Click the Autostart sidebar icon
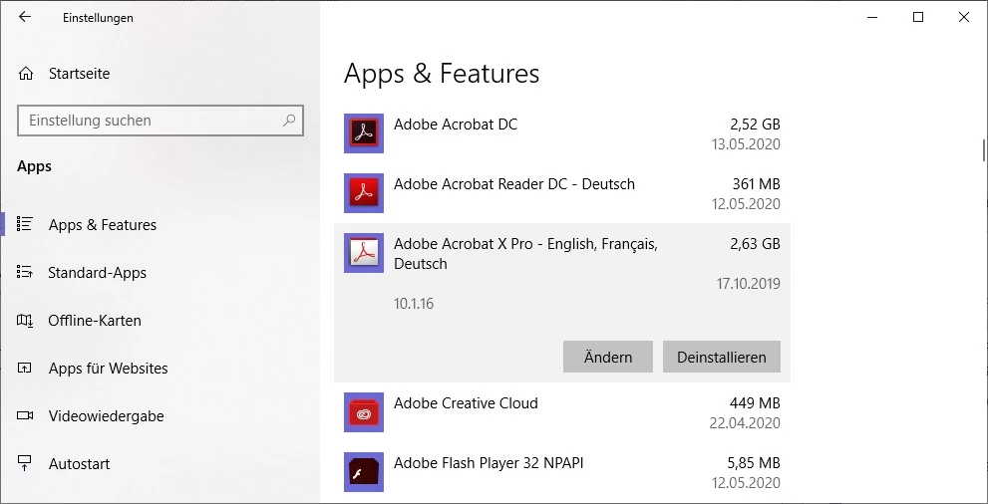Image resolution: width=988 pixels, height=504 pixels. pyautogui.click(x=25, y=464)
